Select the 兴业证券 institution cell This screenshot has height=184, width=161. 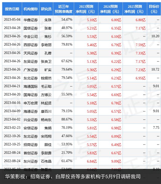pyautogui.click(x=31, y=120)
